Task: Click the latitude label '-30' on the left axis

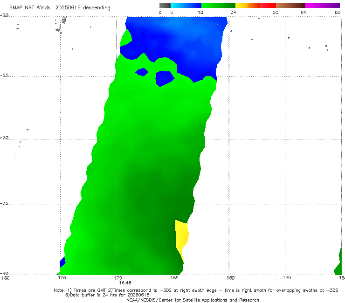Action: [4, 138]
